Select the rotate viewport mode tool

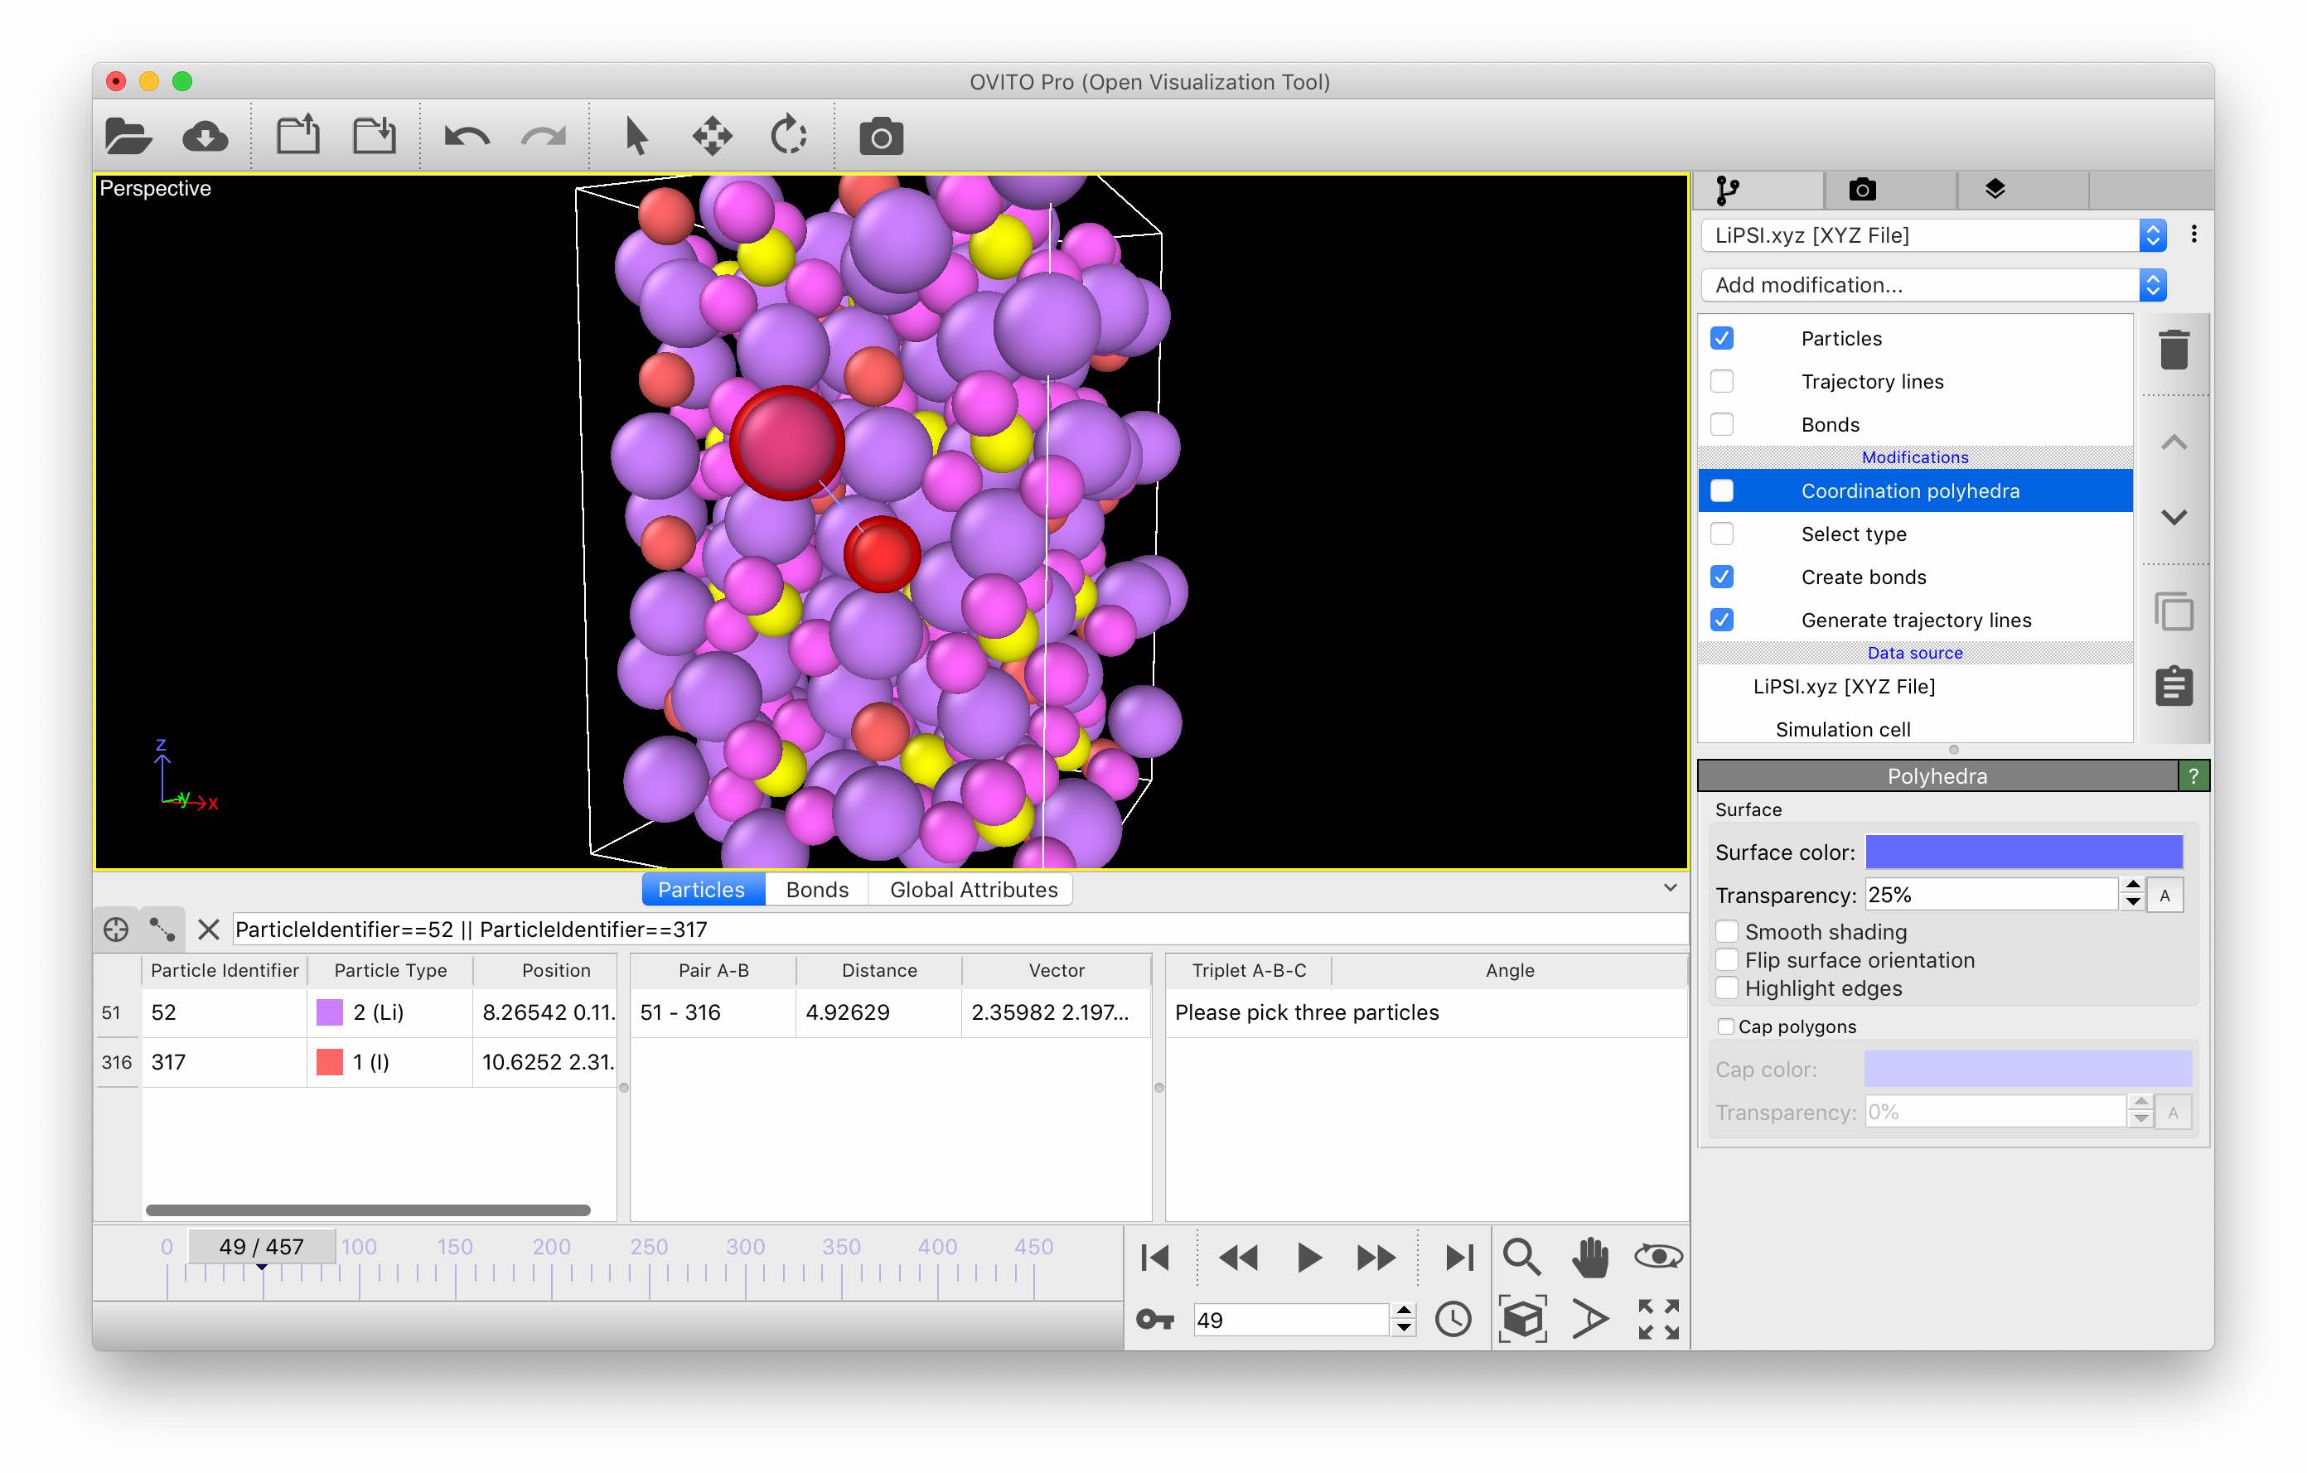click(x=787, y=135)
